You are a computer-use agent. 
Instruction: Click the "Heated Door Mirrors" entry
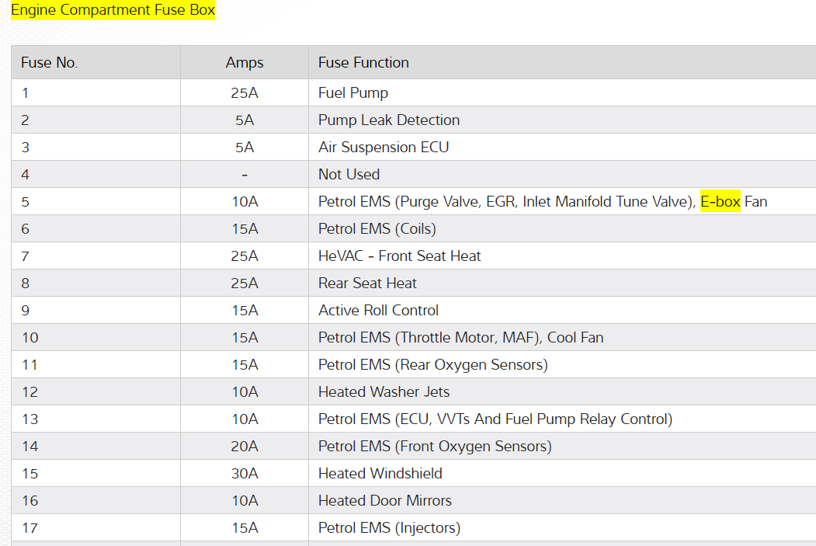tap(385, 501)
